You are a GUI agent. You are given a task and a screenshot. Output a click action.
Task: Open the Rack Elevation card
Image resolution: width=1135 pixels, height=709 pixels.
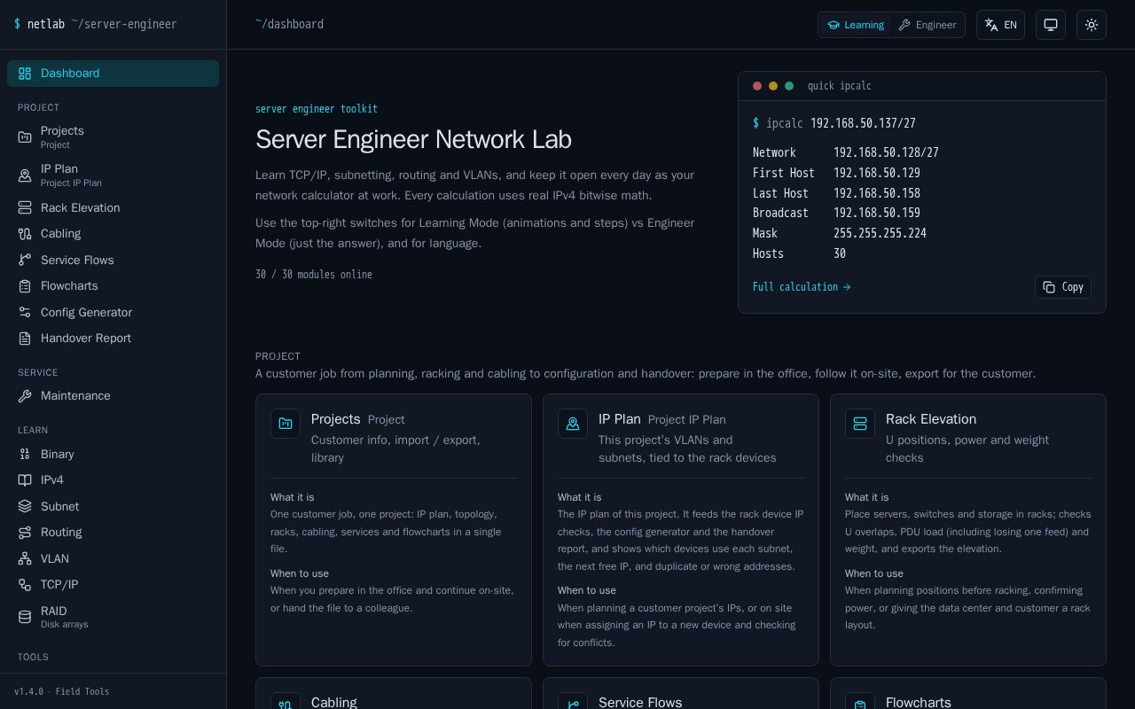968,530
